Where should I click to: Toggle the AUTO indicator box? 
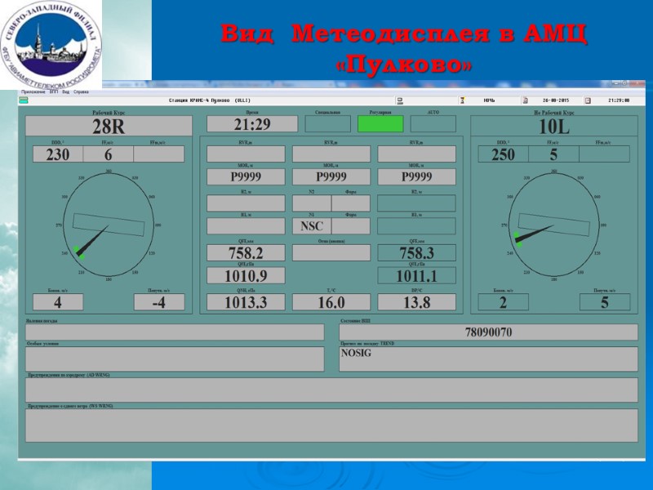433,124
